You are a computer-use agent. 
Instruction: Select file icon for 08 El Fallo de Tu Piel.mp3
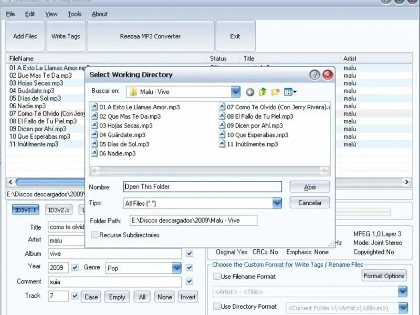pyautogui.click(x=222, y=116)
